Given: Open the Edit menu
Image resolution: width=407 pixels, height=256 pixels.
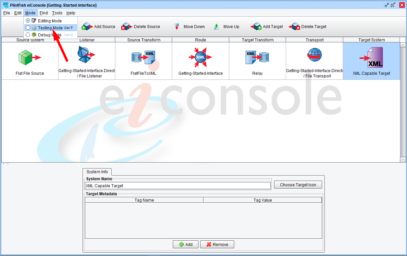Looking at the screenshot, I should [18, 13].
